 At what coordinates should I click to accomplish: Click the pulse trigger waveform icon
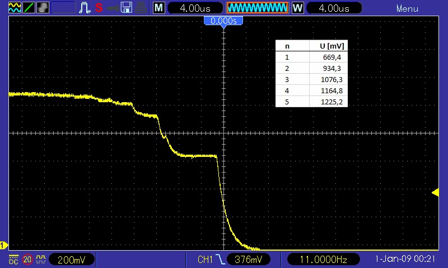pos(85,8)
